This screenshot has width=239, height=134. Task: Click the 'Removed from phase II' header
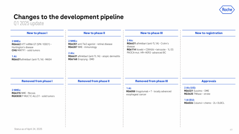click(x=93, y=81)
